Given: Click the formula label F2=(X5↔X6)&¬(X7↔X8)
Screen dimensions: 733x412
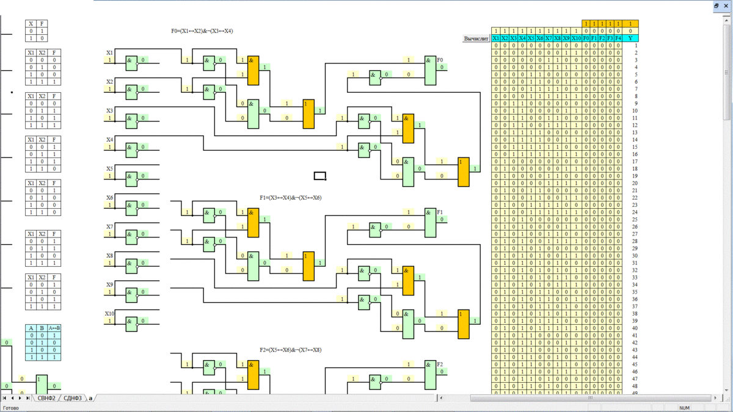Looking at the screenshot, I should [x=291, y=350].
